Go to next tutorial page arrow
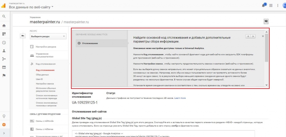This screenshot has width=286, height=137. point(253,36)
